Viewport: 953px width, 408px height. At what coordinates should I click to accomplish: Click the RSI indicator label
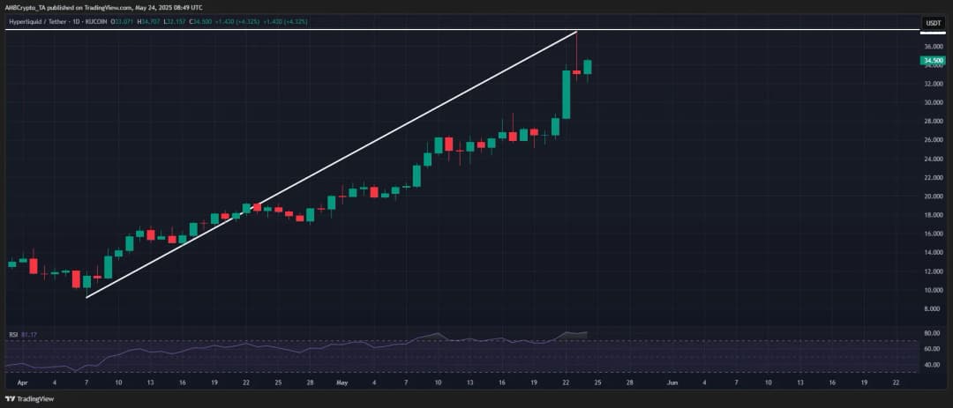coord(13,334)
